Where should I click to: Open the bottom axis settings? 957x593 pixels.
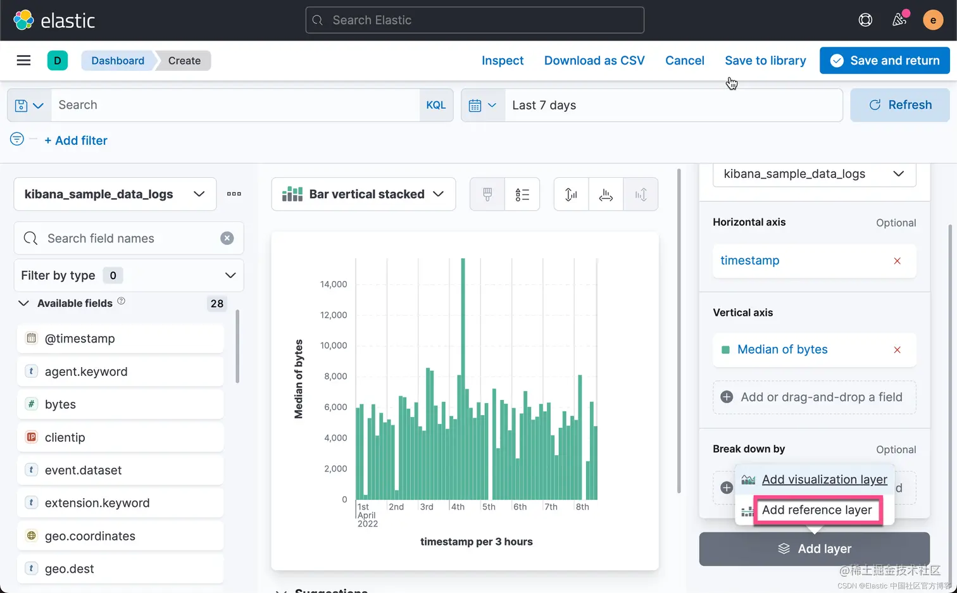[606, 194]
